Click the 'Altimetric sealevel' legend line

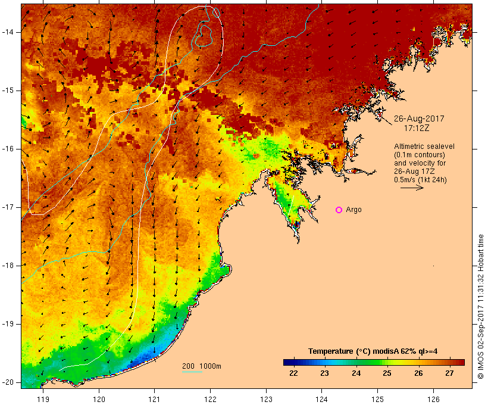424,147
